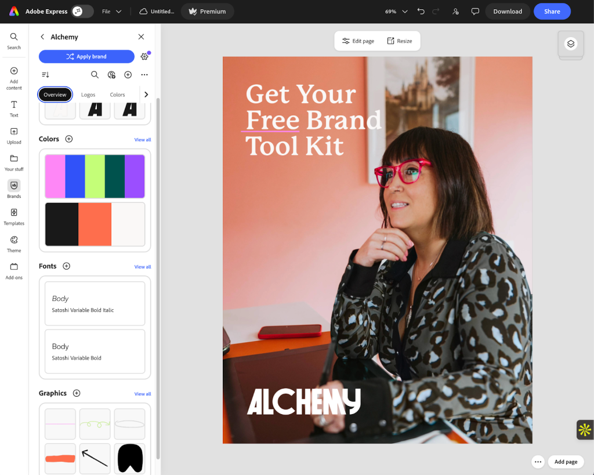The image size is (594, 475).
Task: Click the Share button
Action: (552, 12)
